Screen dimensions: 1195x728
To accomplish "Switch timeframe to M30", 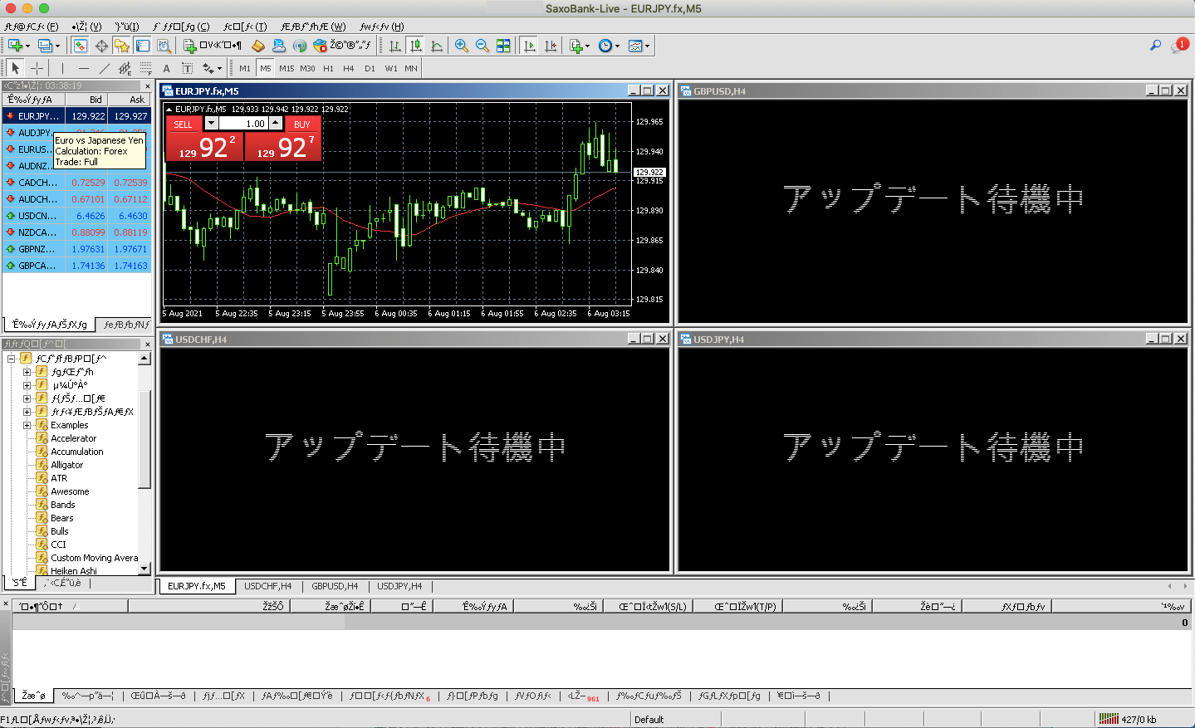I will point(308,68).
